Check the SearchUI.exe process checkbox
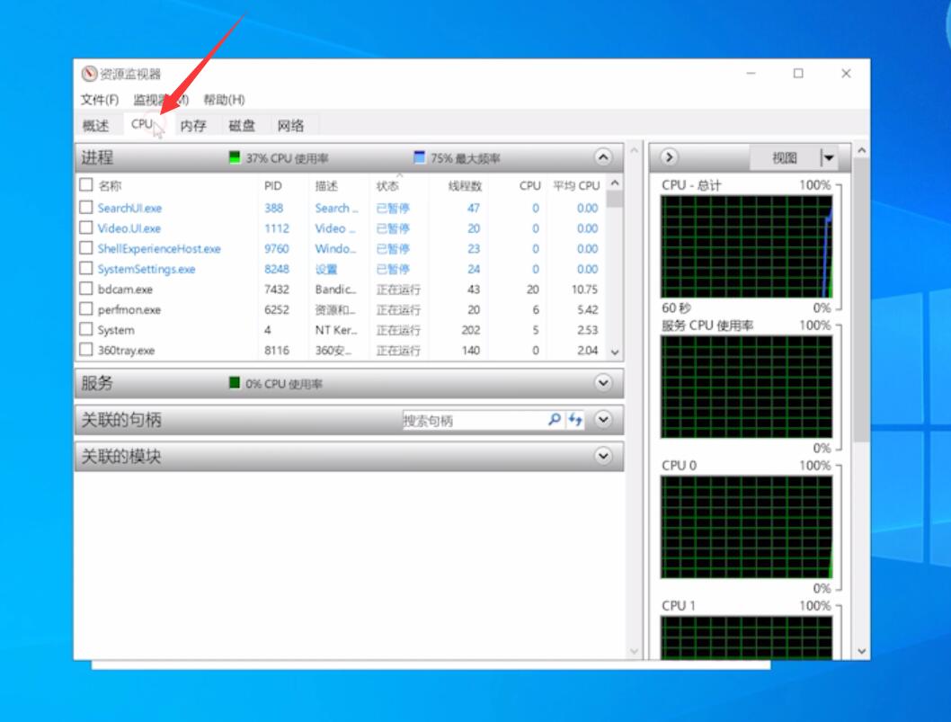Viewport: 951px width, 722px height. tap(86, 208)
